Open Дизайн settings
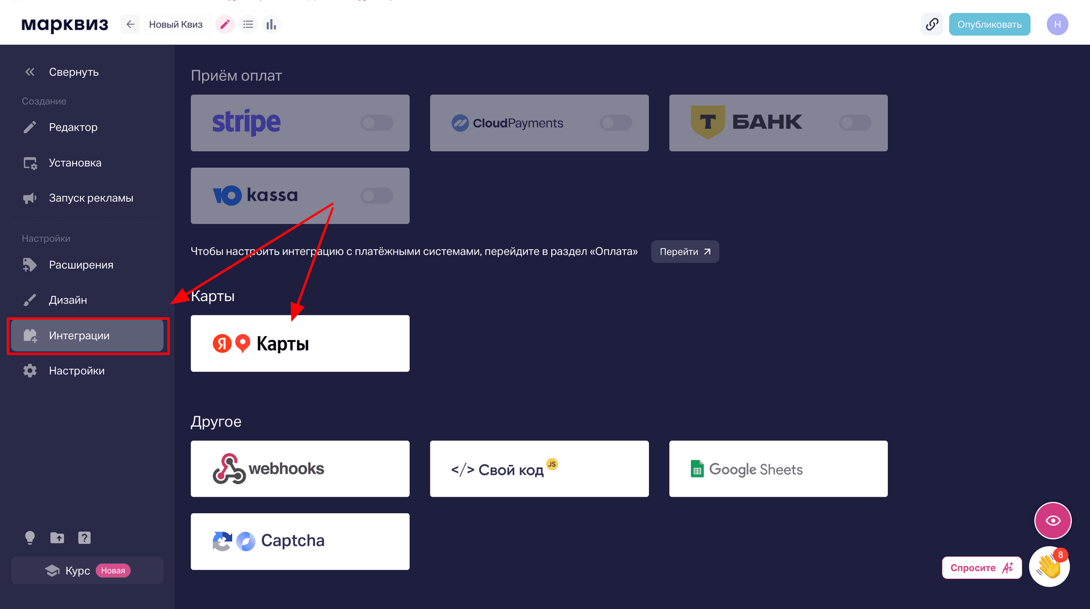 (87, 300)
